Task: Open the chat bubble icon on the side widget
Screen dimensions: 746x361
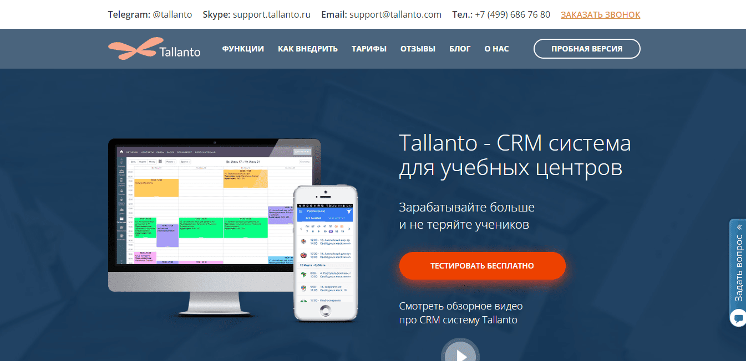Action: click(x=738, y=318)
